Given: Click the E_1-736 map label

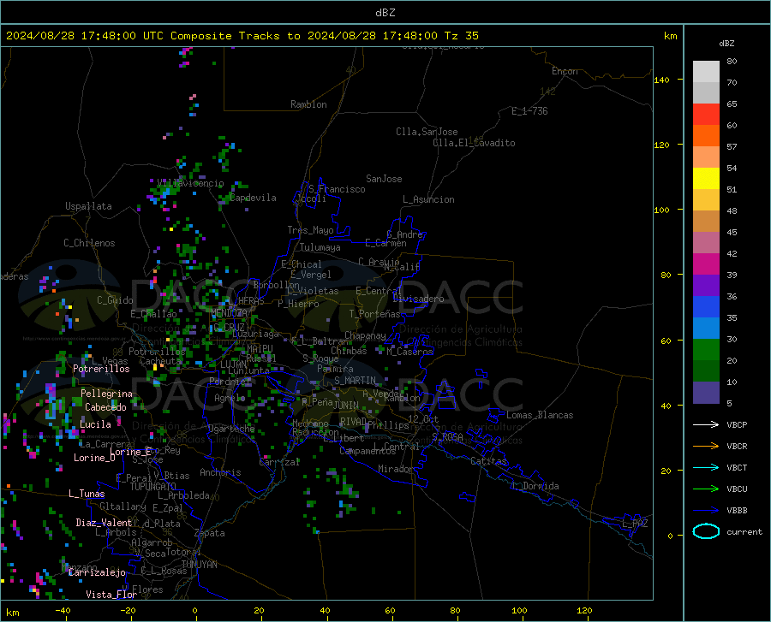Looking at the screenshot, I should pyautogui.click(x=529, y=111).
